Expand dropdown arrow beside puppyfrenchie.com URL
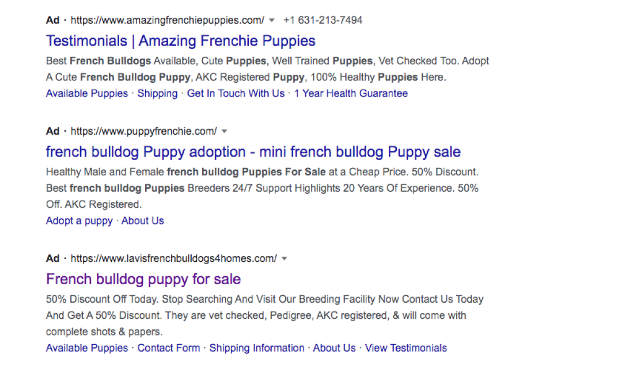This screenshot has width=622, height=370. coord(225,132)
